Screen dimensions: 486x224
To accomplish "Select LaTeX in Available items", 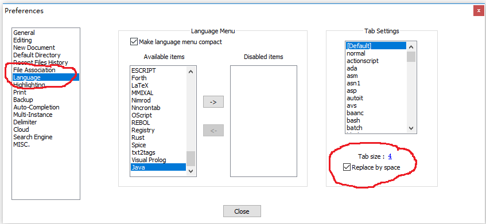I will (158, 85).
